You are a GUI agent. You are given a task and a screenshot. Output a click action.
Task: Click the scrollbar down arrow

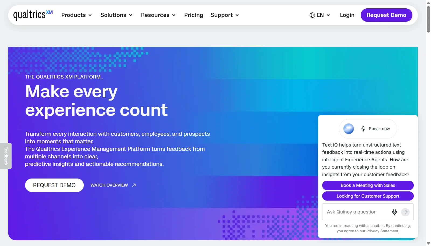tap(428, 243)
